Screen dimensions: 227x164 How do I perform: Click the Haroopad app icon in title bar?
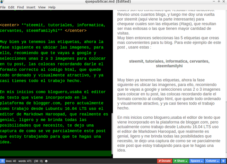coord(2,1)
